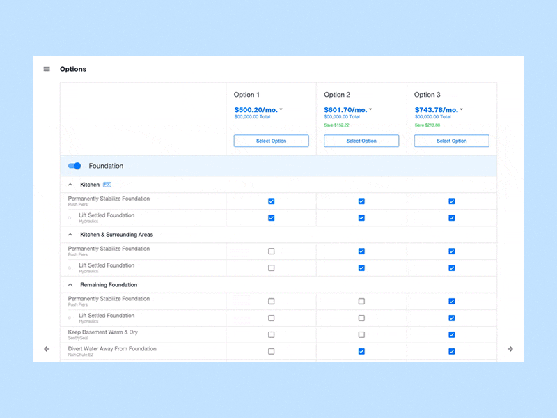Collapse the Remaining Foundation section
Image resolution: width=557 pixels, height=418 pixels.
point(70,285)
